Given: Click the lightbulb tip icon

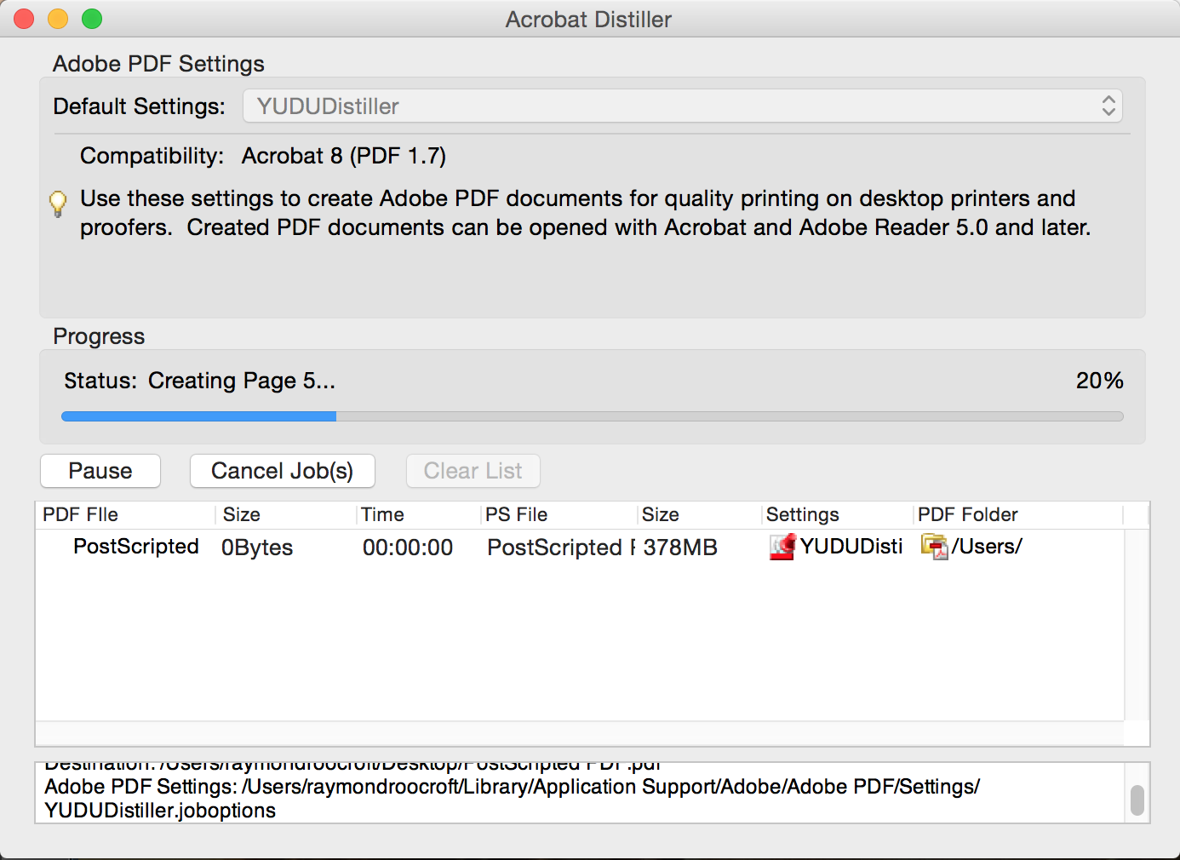Looking at the screenshot, I should click(x=58, y=204).
